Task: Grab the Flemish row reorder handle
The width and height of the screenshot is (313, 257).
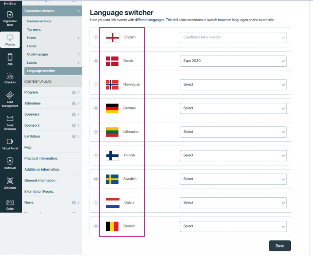Action: (x=96, y=226)
